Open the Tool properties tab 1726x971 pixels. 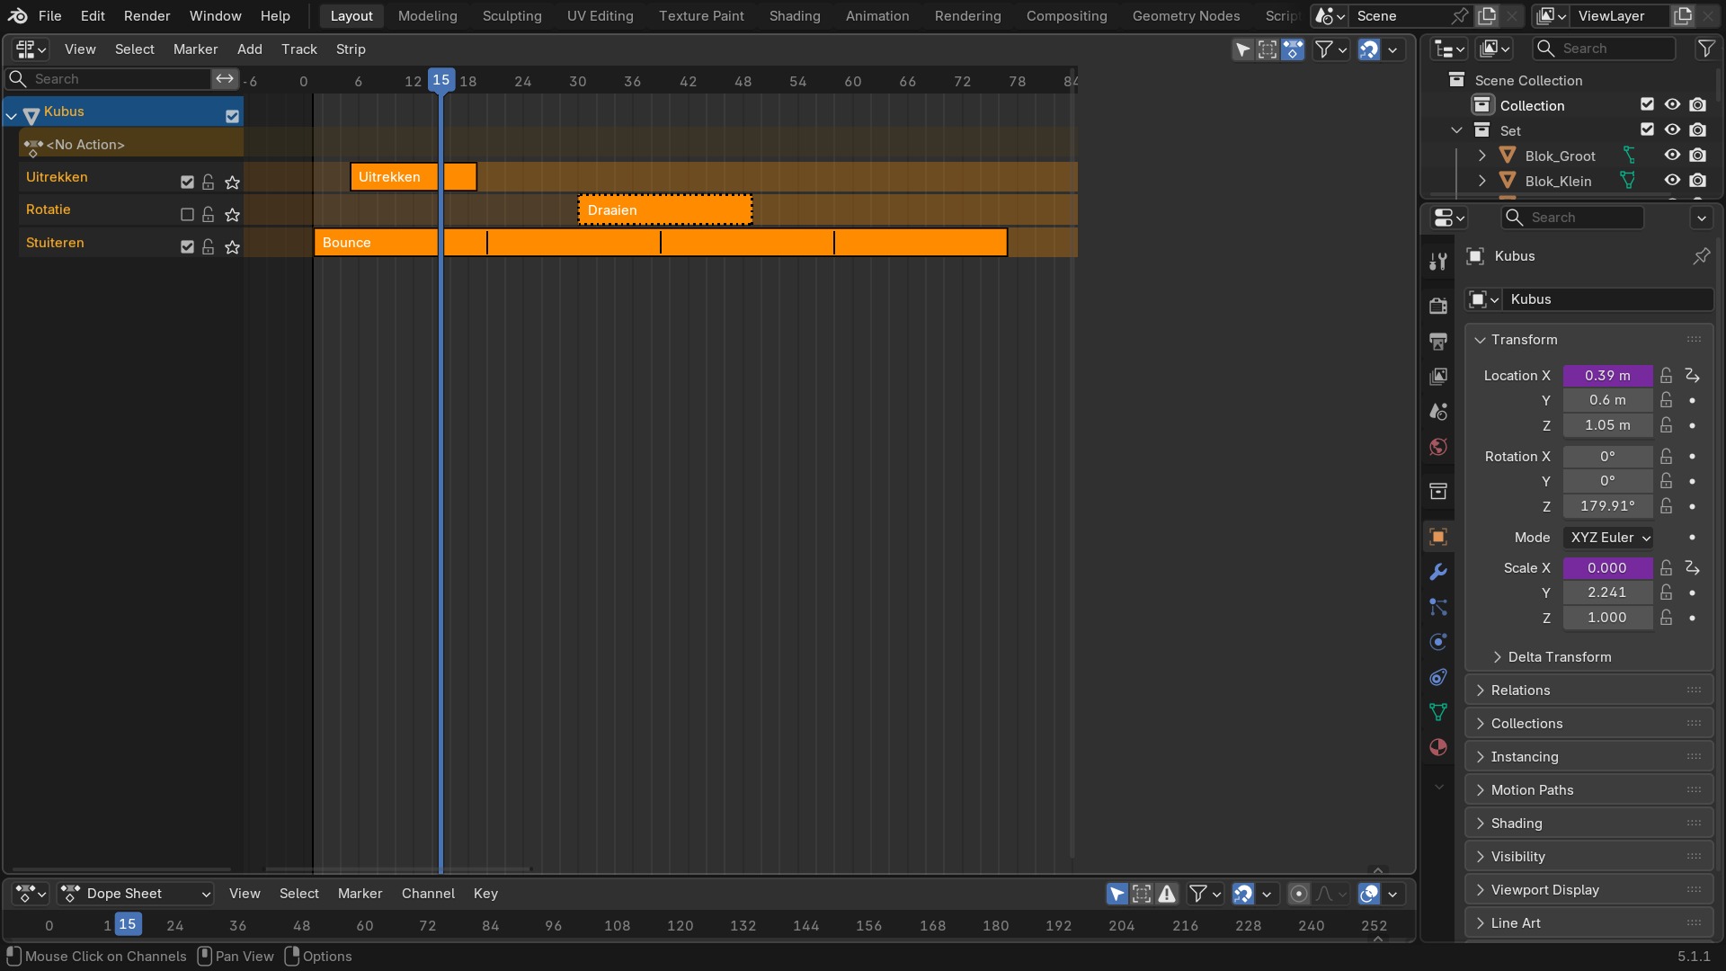click(x=1438, y=261)
